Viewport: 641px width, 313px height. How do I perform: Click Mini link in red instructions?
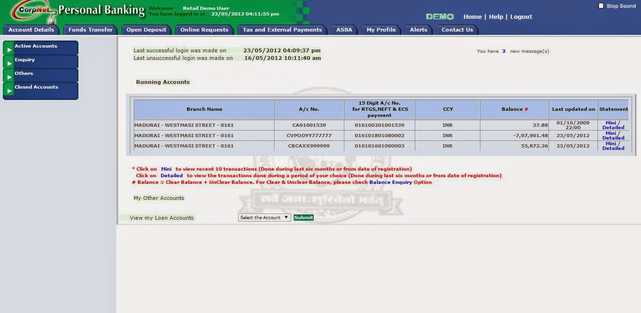166,169
